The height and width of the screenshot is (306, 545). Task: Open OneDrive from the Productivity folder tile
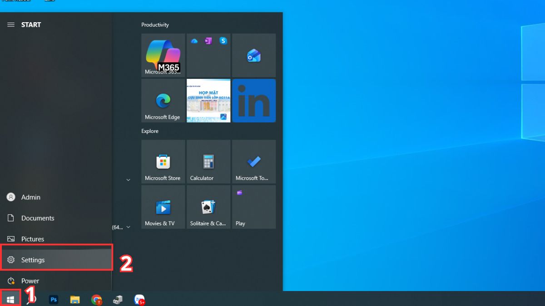[x=194, y=41]
